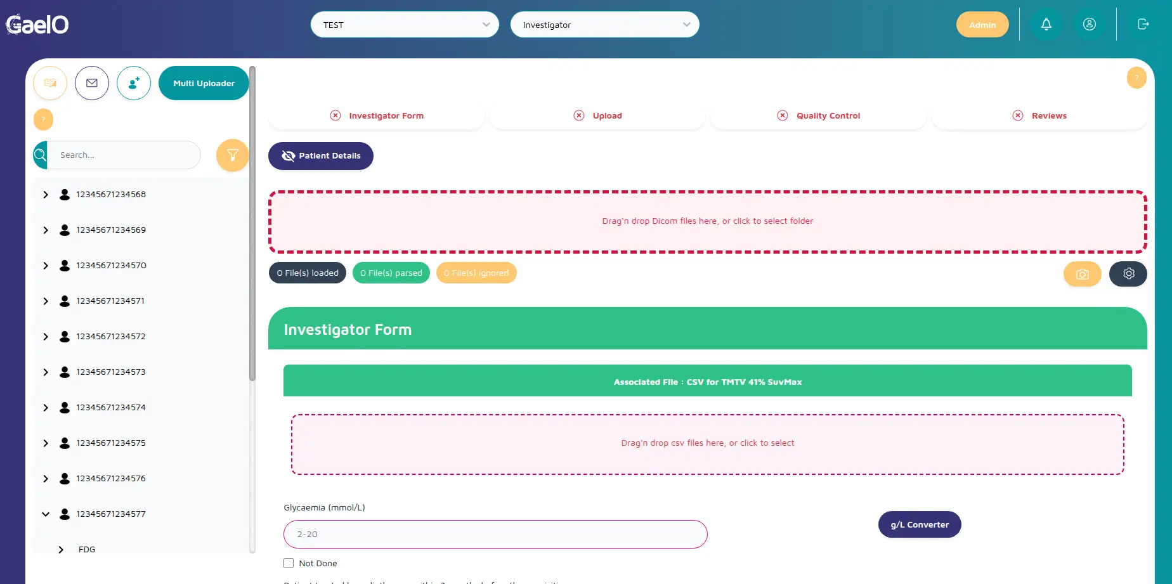Click the 0 File(s) loaded badge

coord(308,273)
